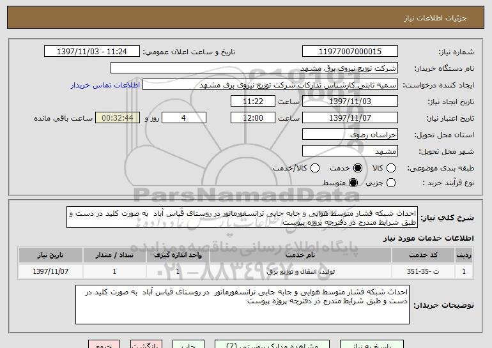Click the شرح کلی نیاز text area
Viewport: 492px width, 348px height.
(x=242, y=217)
